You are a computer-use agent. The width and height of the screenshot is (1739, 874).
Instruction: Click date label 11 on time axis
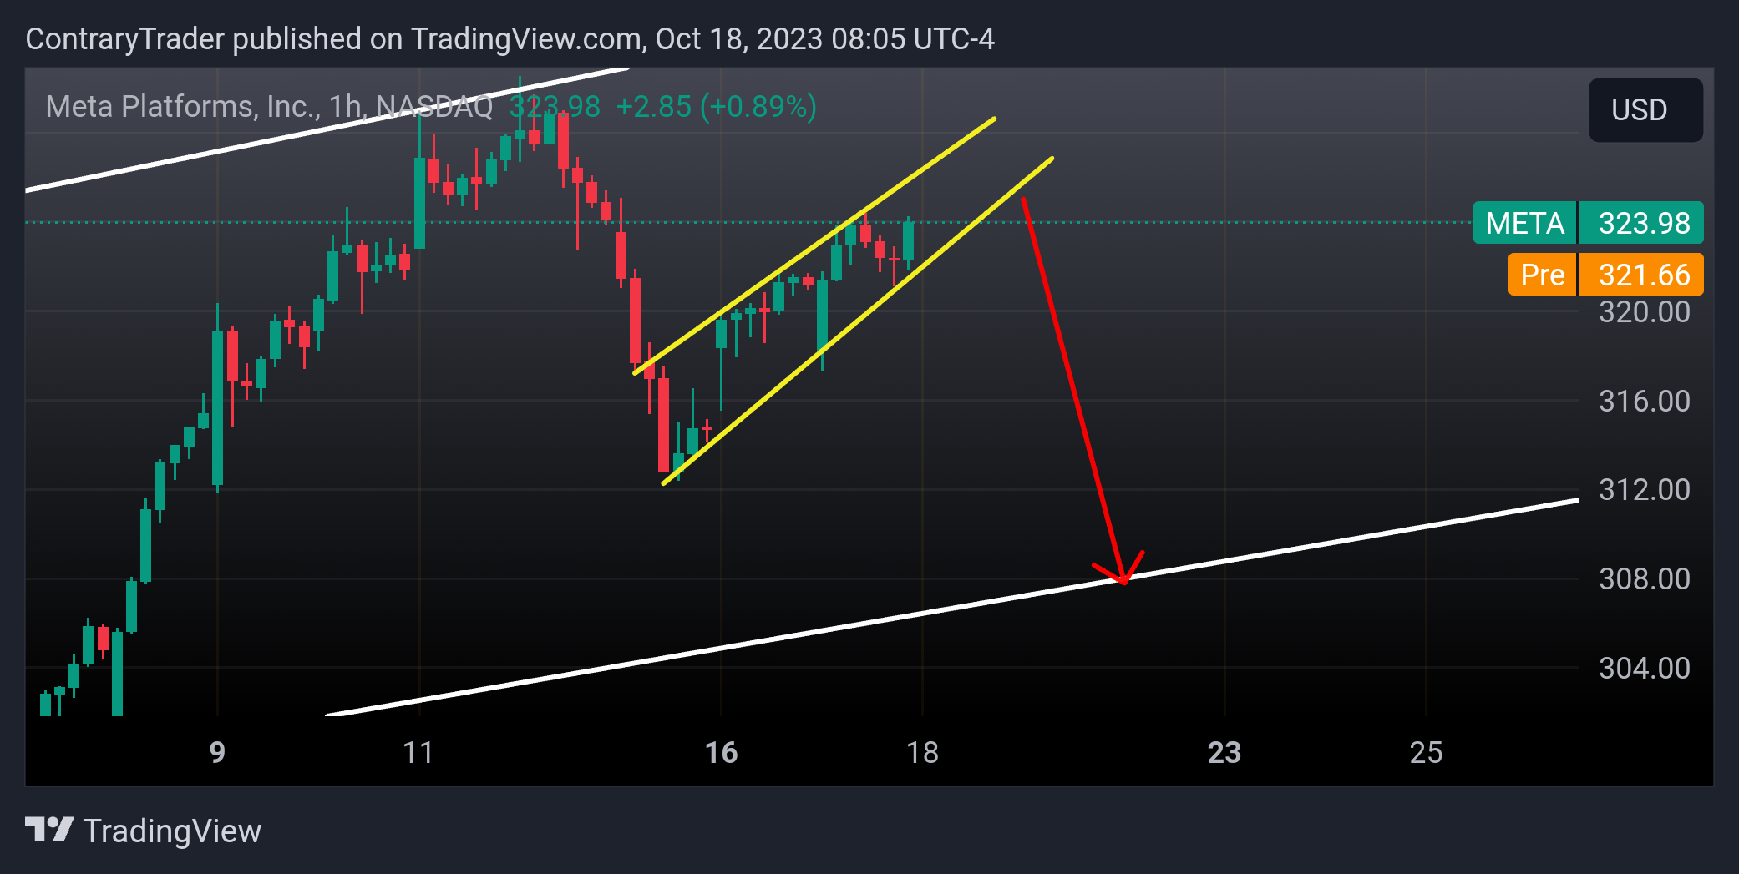coord(418,753)
